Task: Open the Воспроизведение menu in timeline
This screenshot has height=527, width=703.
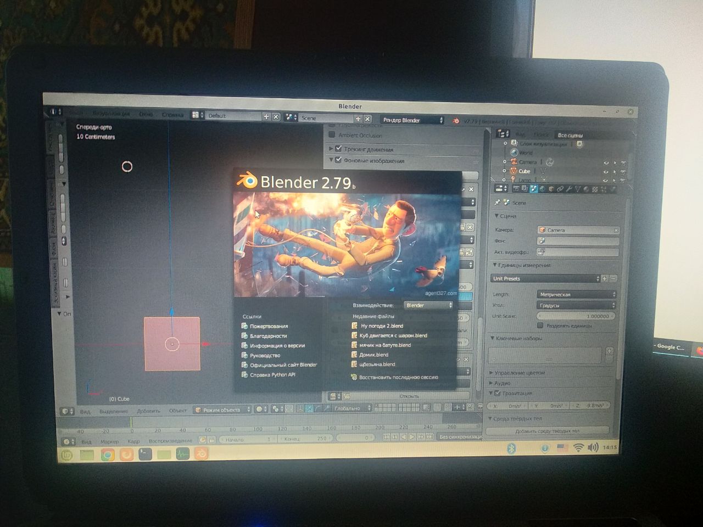Action: coord(170,441)
